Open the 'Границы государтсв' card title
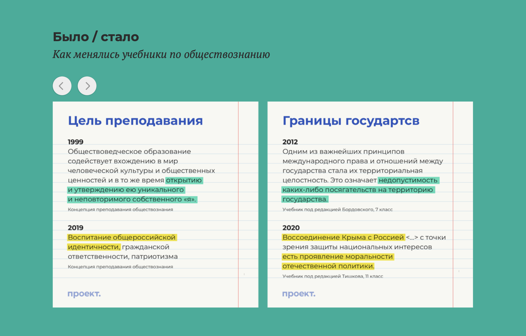Screen dimensions: 526x336 point(351,121)
